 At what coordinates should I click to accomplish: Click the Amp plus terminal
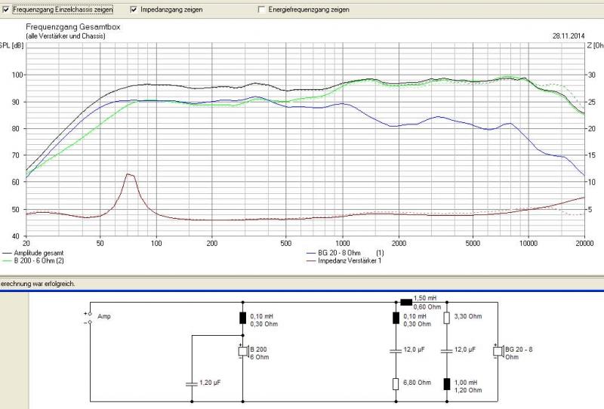90,313
